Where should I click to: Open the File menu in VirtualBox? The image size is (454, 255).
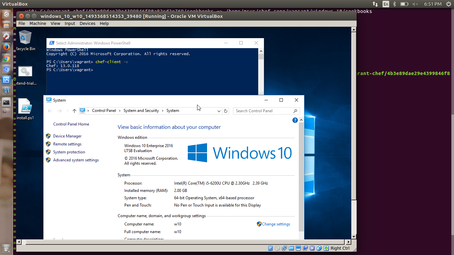(x=22, y=23)
